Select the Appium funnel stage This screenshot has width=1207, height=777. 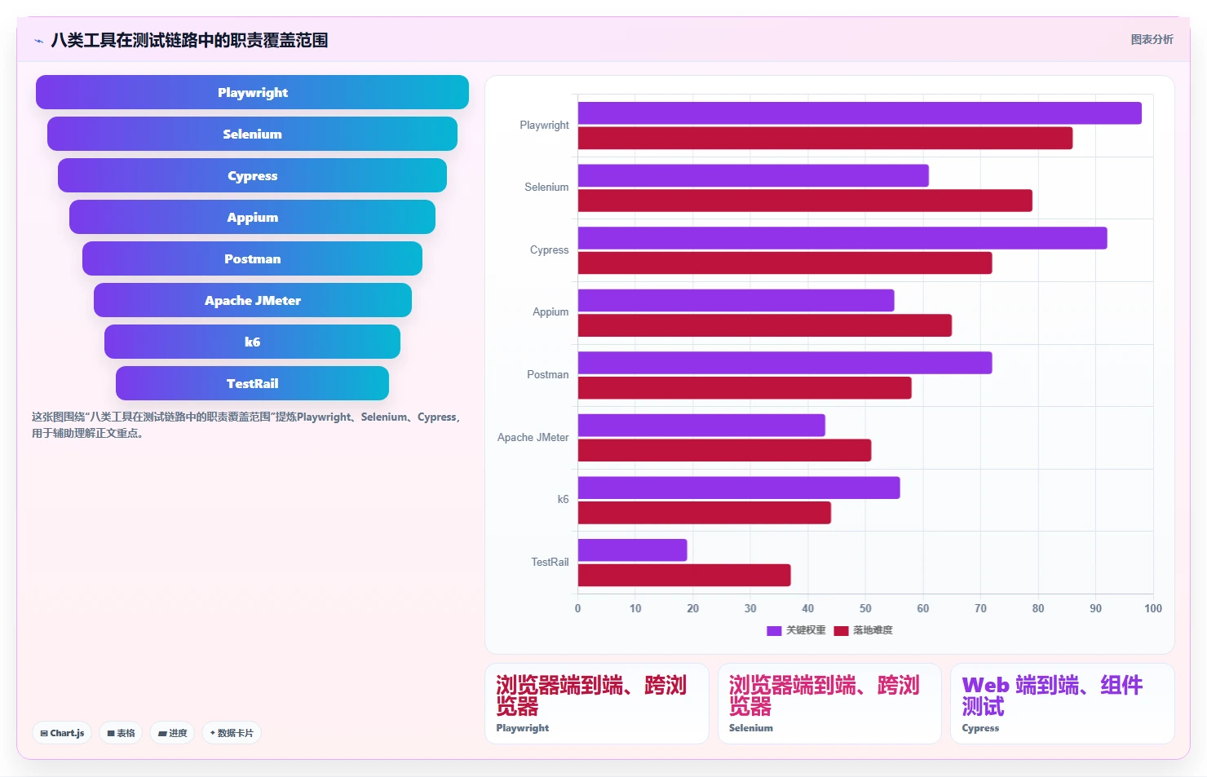252,217
